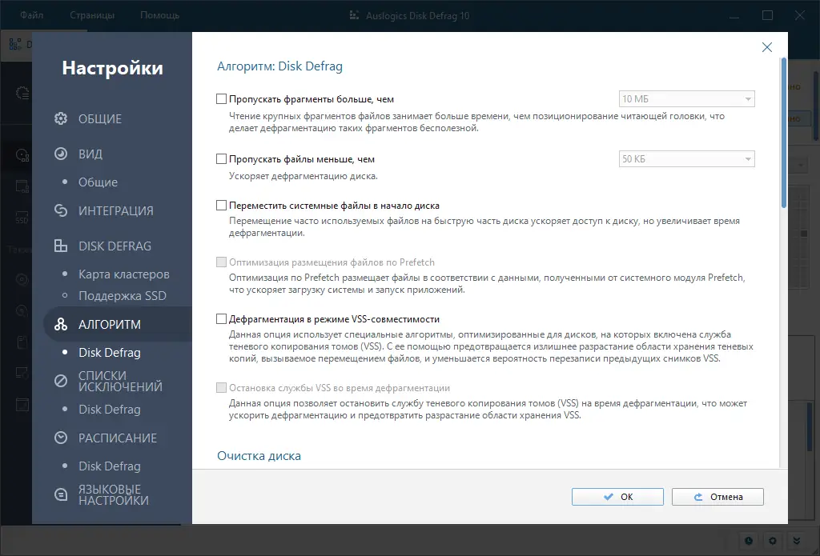
Task: Open the Помощь menu
Action: coord(159,15)
